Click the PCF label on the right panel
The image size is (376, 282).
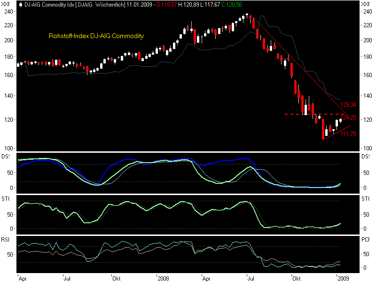pos(366,240)
